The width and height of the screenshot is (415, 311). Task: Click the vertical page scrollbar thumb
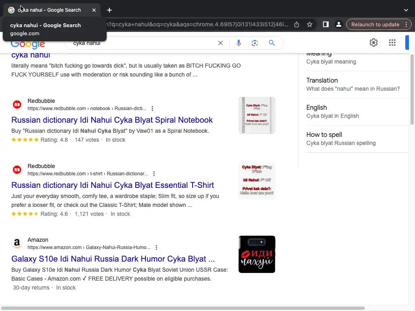pyautogui.click(x=412, y=89)
